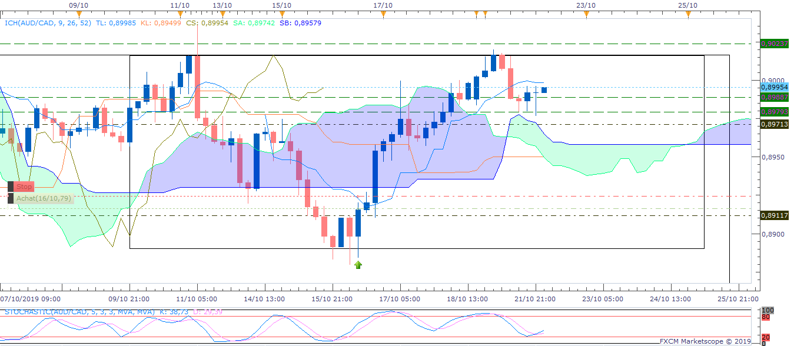This screenshot has height=346, width=794.
Task: Select the 0,89887 price level tag
Action: (x=775, y=97)
